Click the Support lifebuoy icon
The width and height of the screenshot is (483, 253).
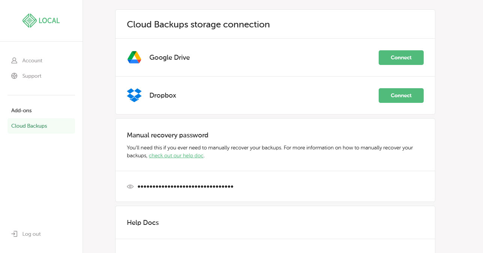pos(14,76)
